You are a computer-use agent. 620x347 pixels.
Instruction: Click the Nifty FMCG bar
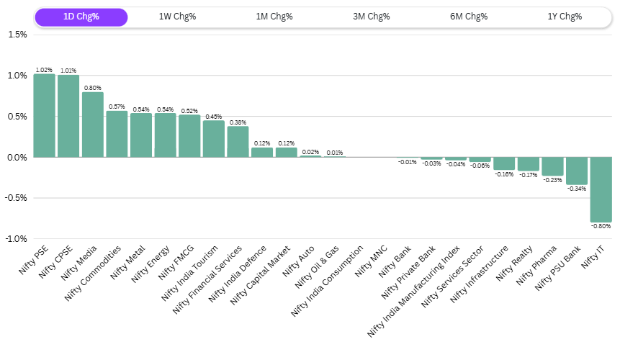pos(189,136)
